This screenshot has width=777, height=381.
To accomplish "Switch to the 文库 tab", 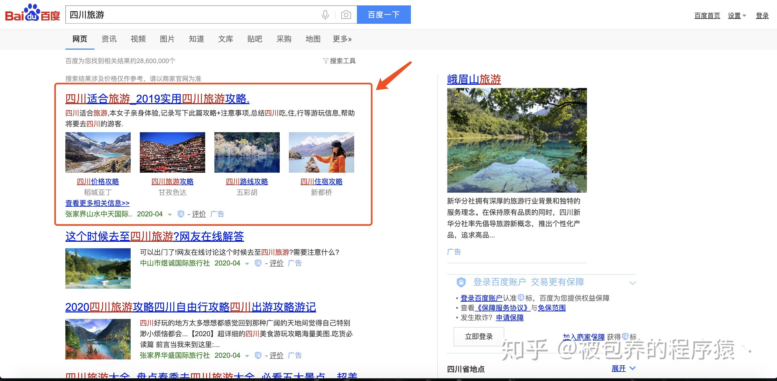I will coord(226,39).
